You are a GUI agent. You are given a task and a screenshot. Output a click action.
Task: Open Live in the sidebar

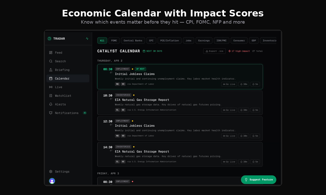pos(68,87)
